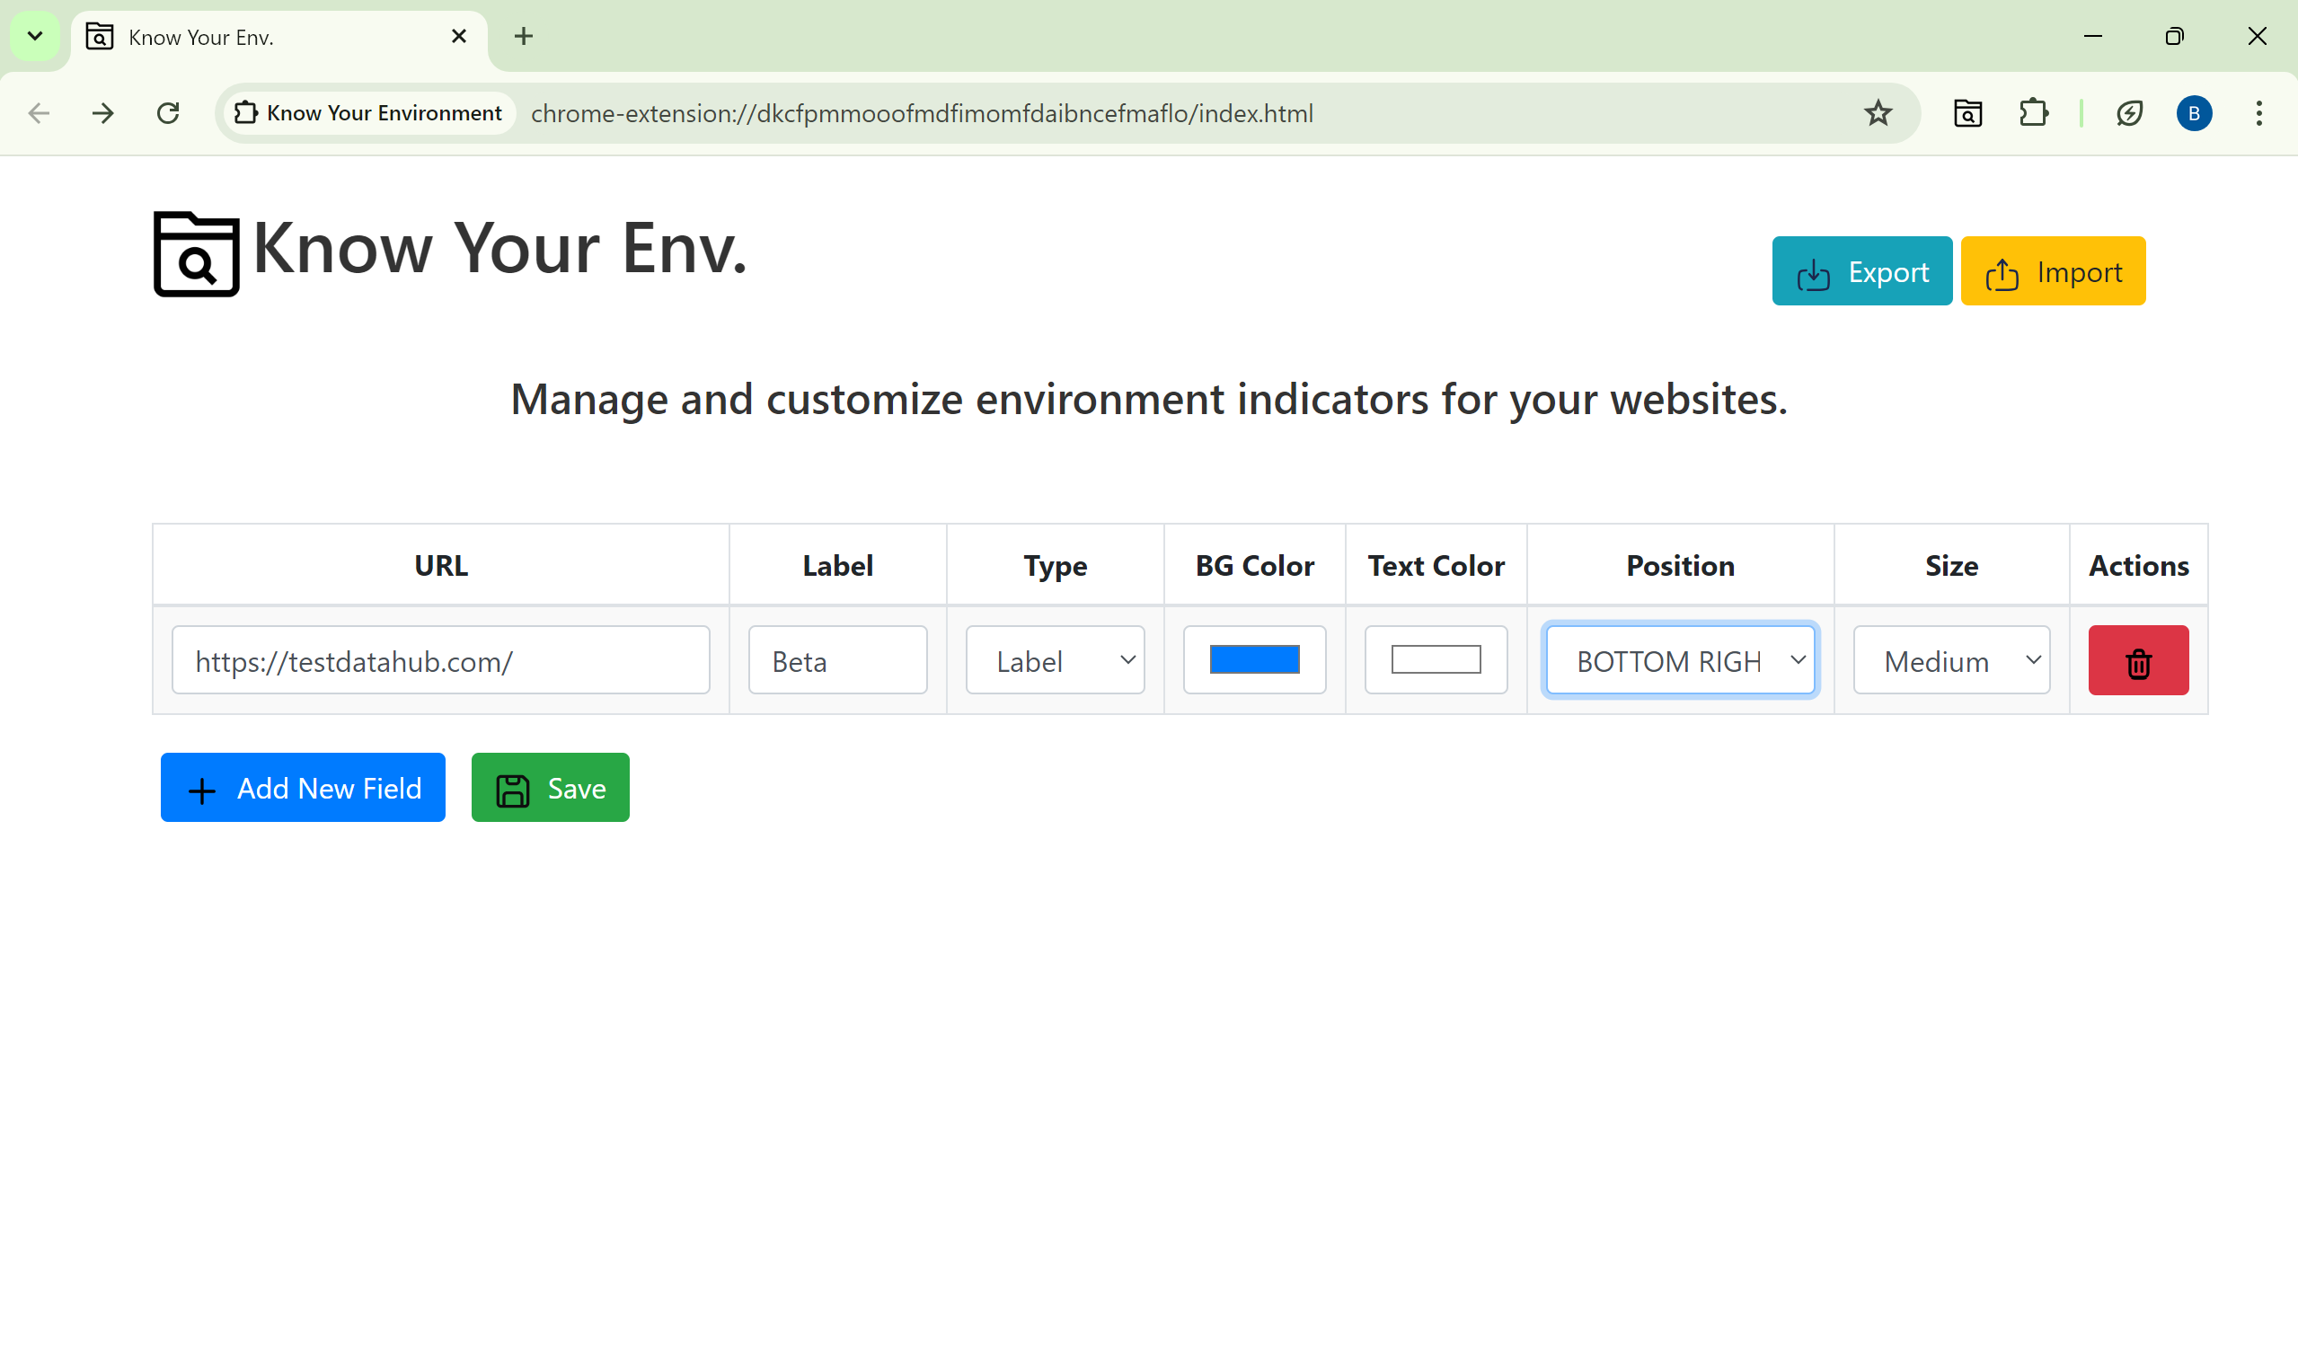The height and width of the screenshot is (1351, 2298).
Task: Click the Add New Field plus icon
Action: 203,788
